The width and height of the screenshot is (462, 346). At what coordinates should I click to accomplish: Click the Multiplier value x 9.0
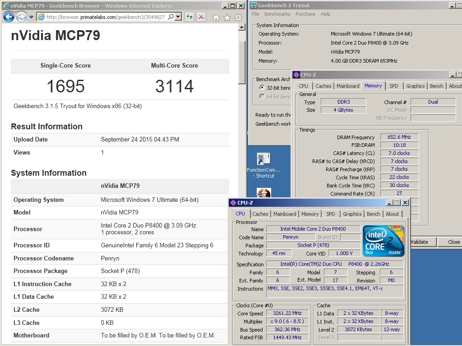pos(287,321)
